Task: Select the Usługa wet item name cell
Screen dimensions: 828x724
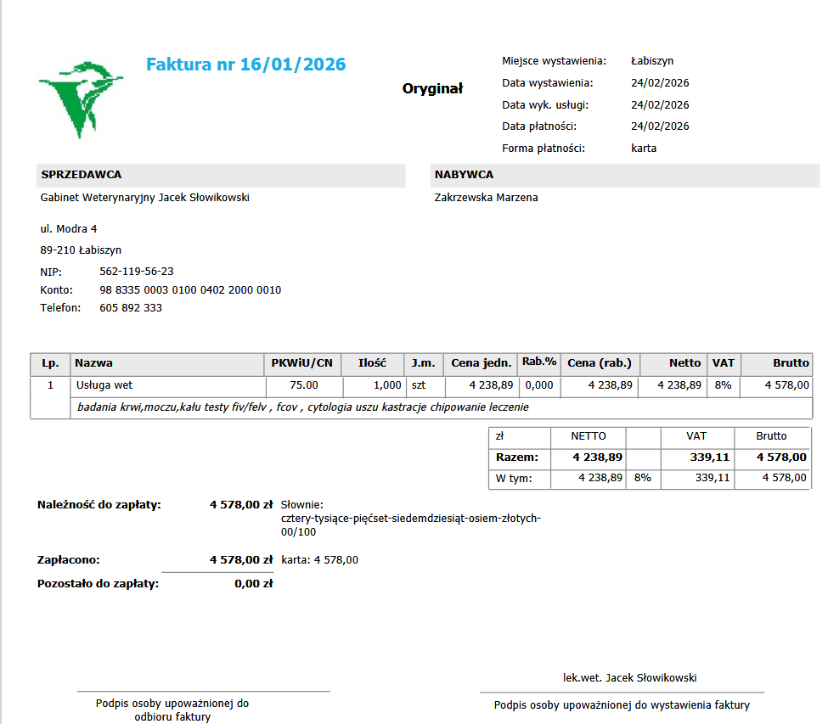Action: coord(168,385)
